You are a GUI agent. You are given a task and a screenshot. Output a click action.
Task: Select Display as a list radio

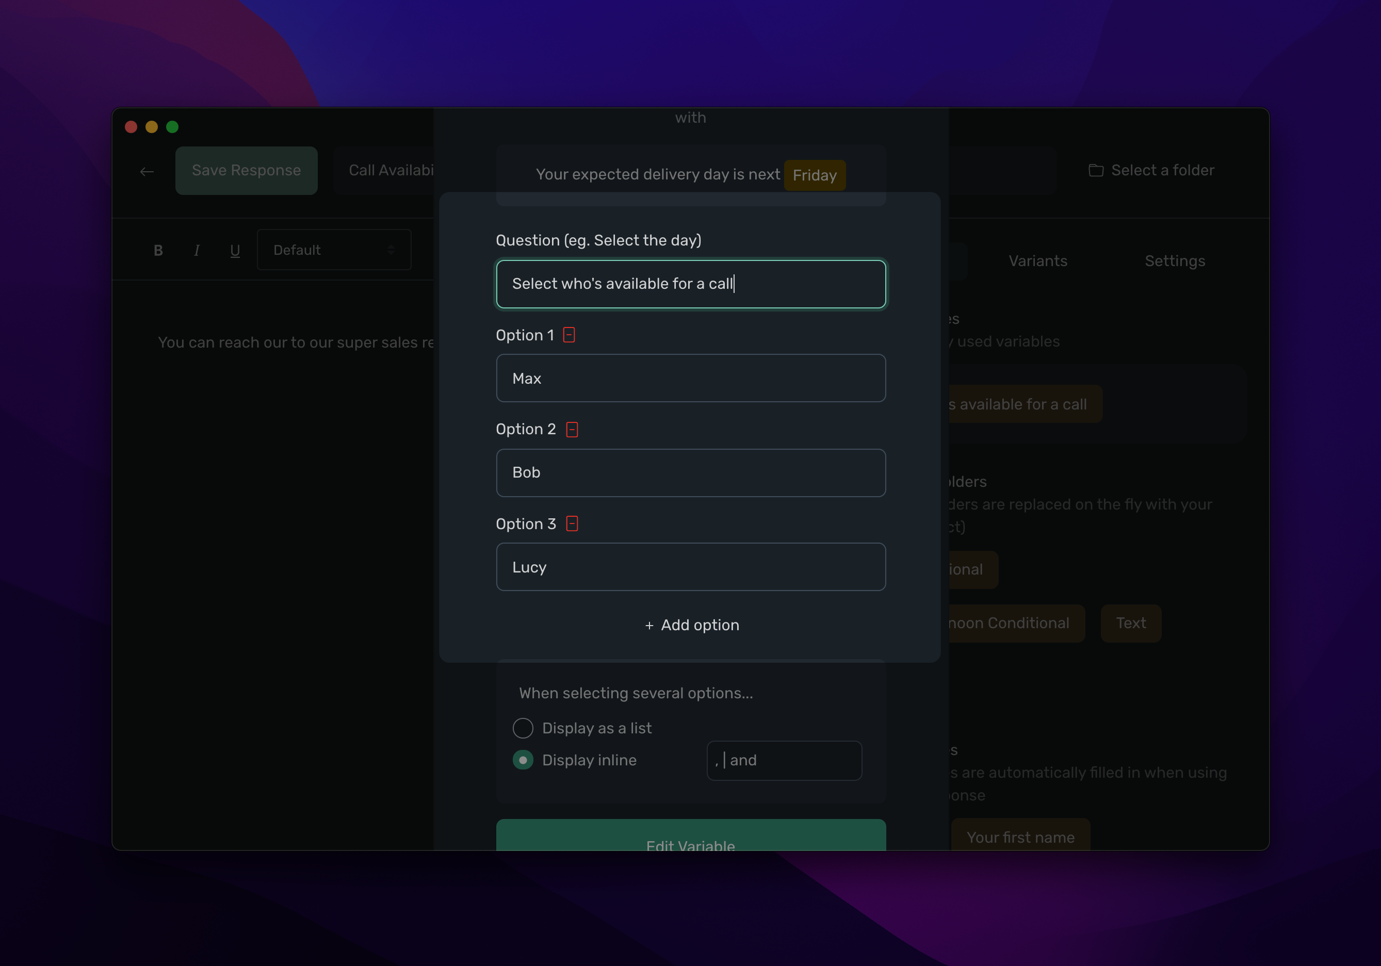tap(523, 728)
